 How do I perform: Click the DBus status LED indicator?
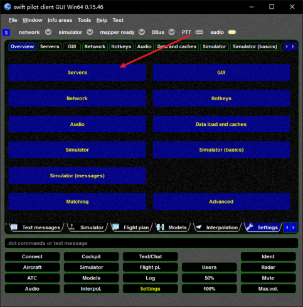(x=172, y=32)
